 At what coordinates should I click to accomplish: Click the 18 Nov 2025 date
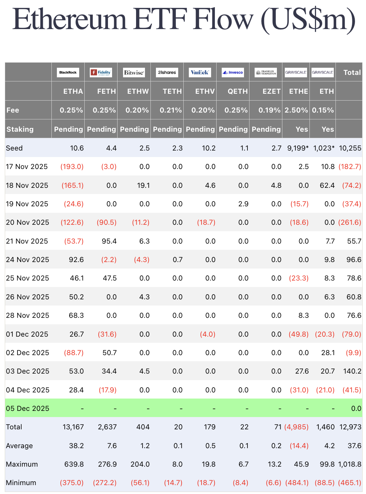pyautogui.click(x=27, y=185)
